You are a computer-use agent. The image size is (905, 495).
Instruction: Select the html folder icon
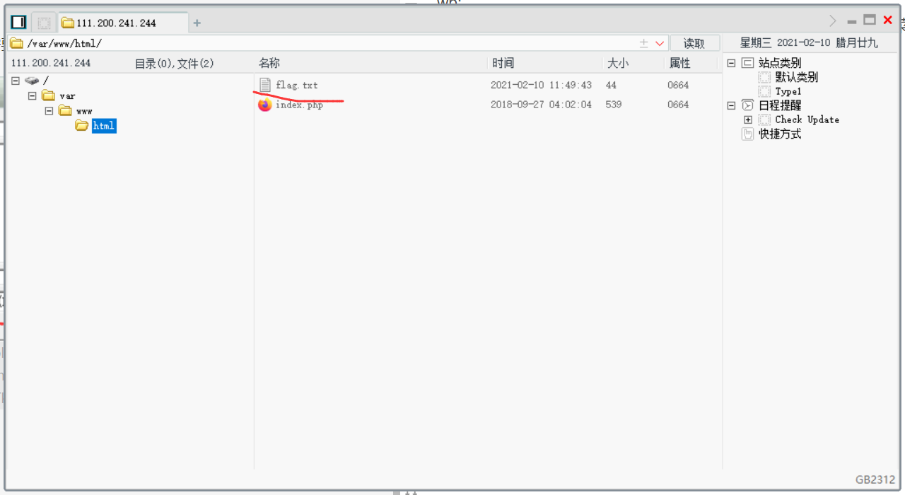coord(82,126)
